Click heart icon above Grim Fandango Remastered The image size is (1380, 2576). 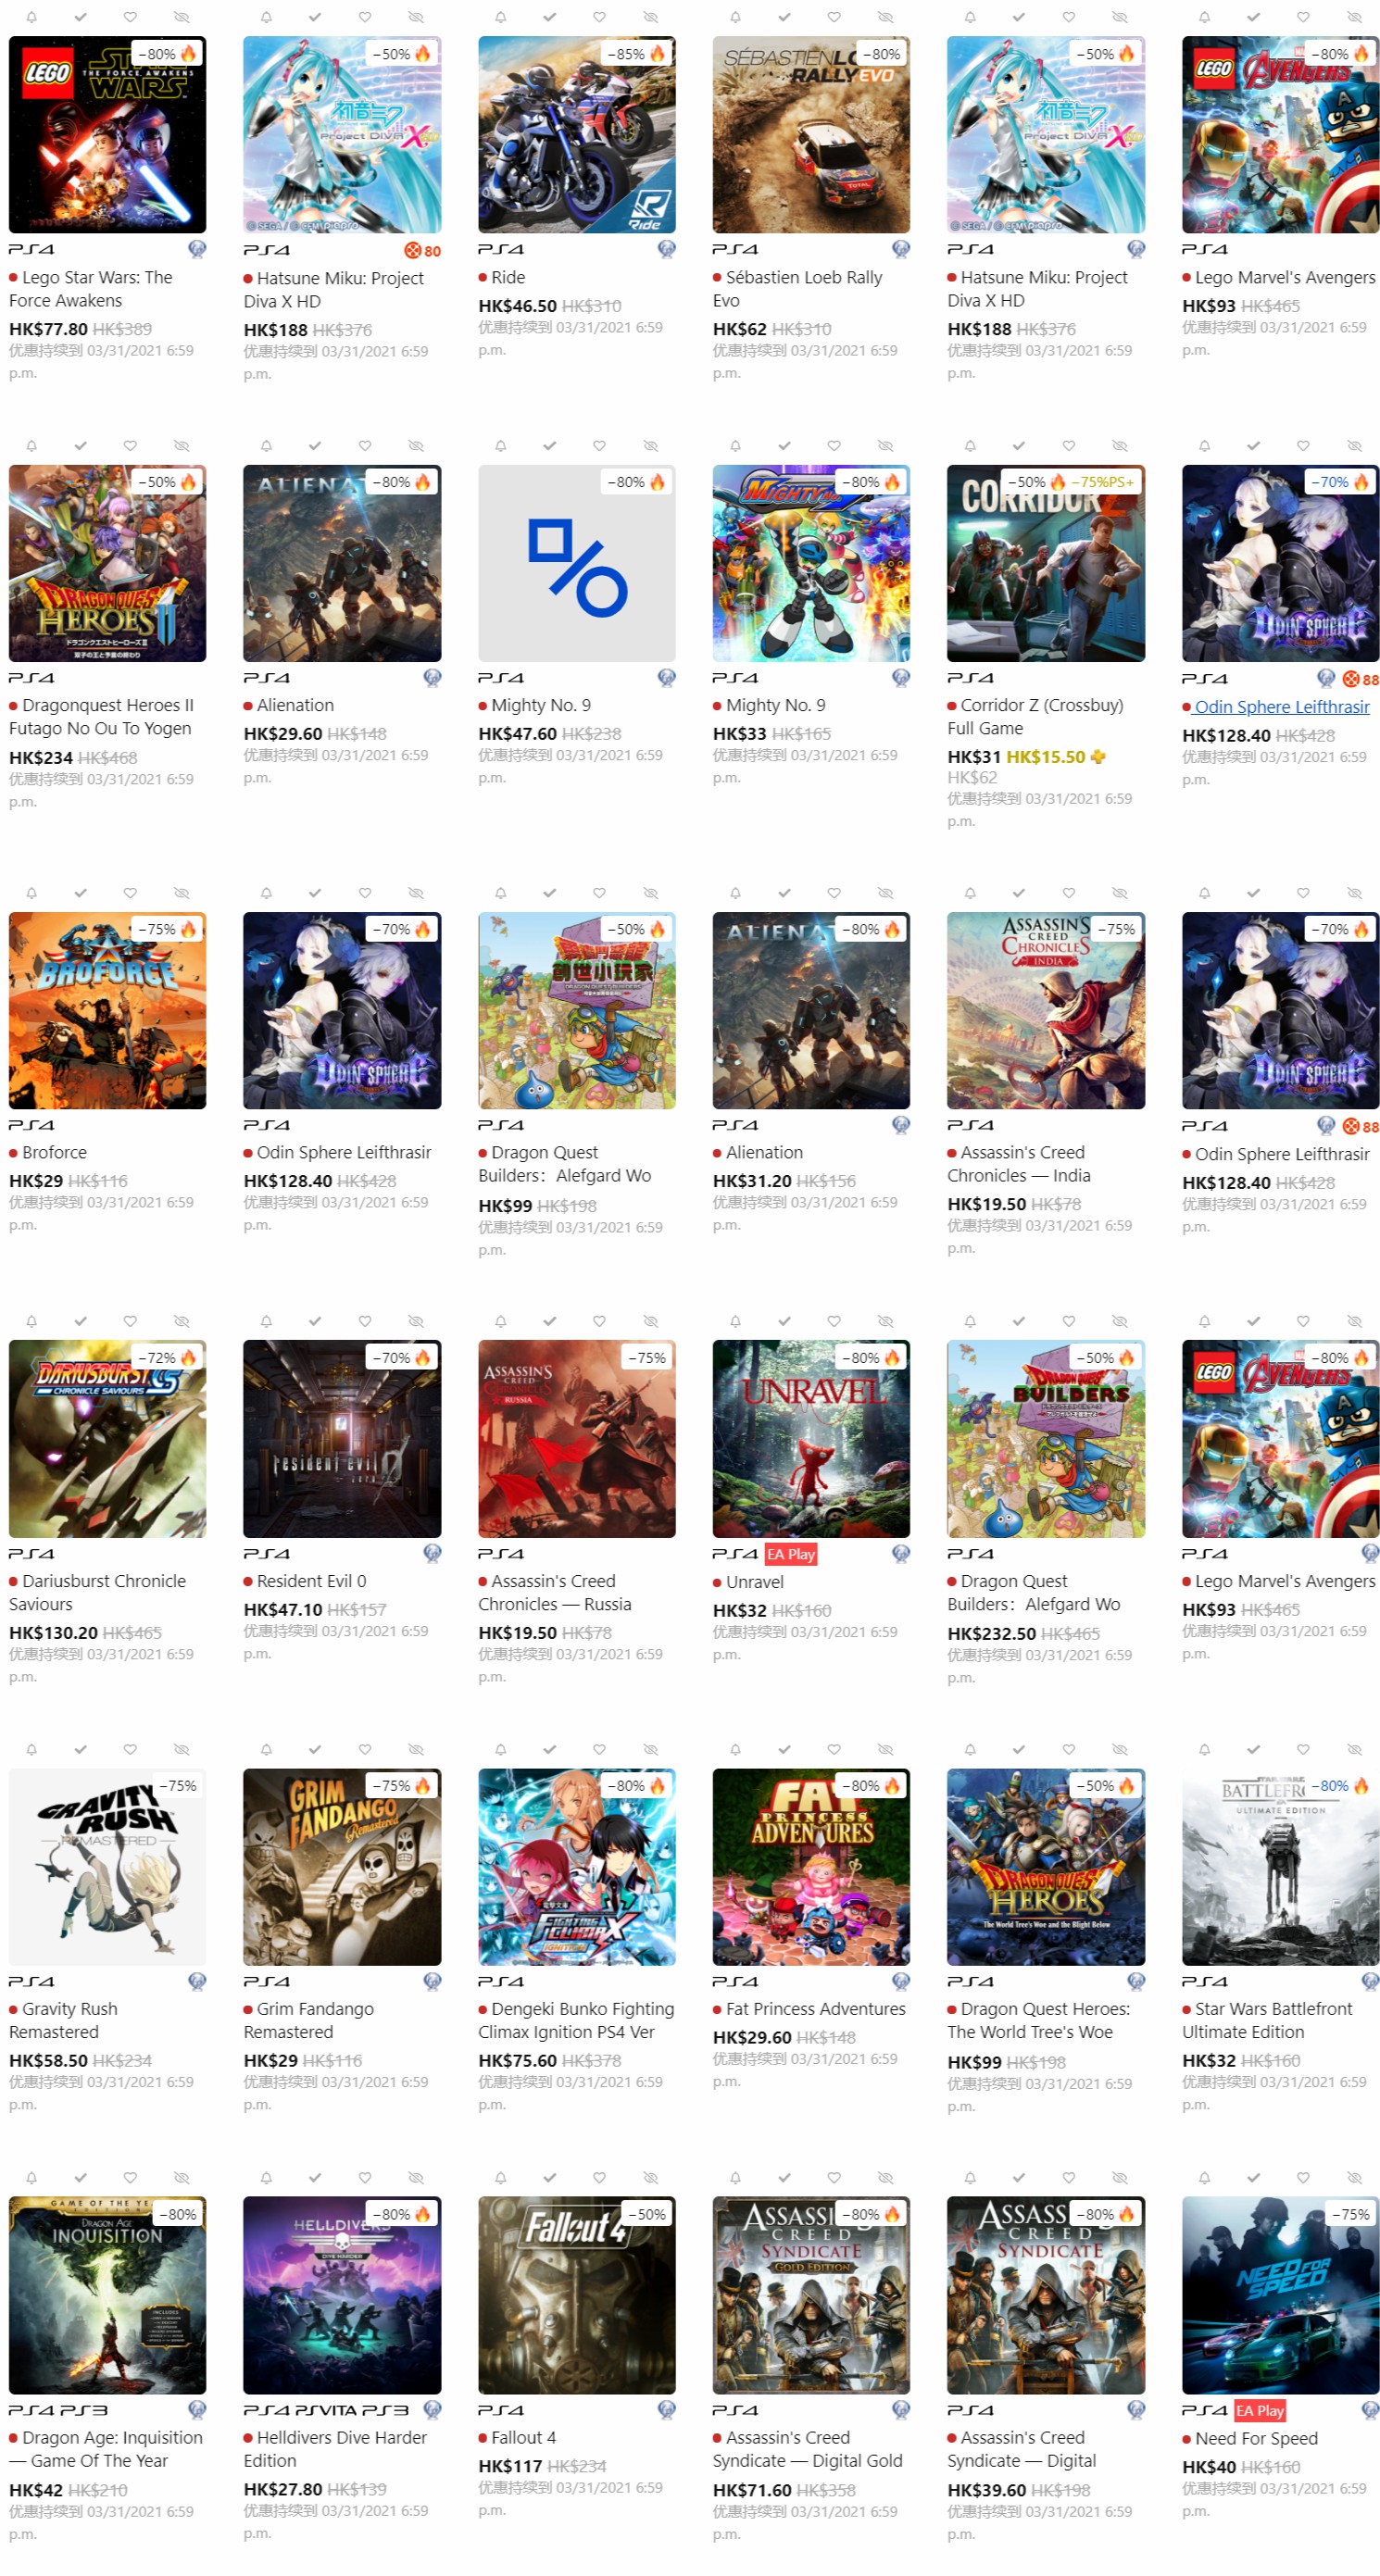(x=364, y=1749)
